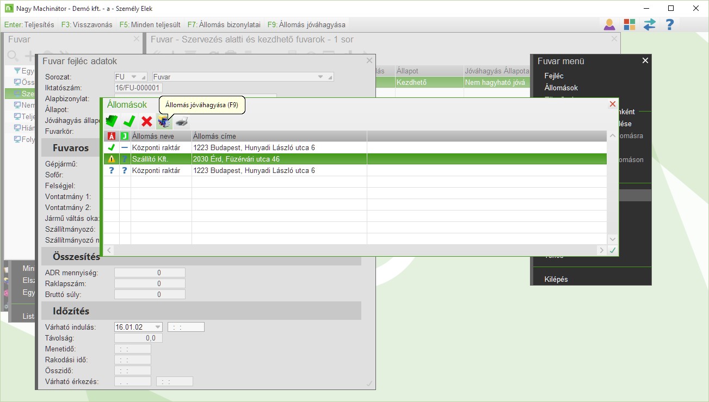709x402 pixels.
Task: Click the green confirm check at Állomások bottom corner
Action: pyautogui.click(x=613, y=250)
